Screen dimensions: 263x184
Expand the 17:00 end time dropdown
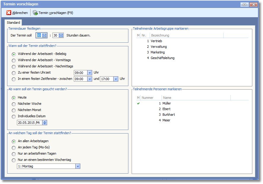[x=116, y=79]
